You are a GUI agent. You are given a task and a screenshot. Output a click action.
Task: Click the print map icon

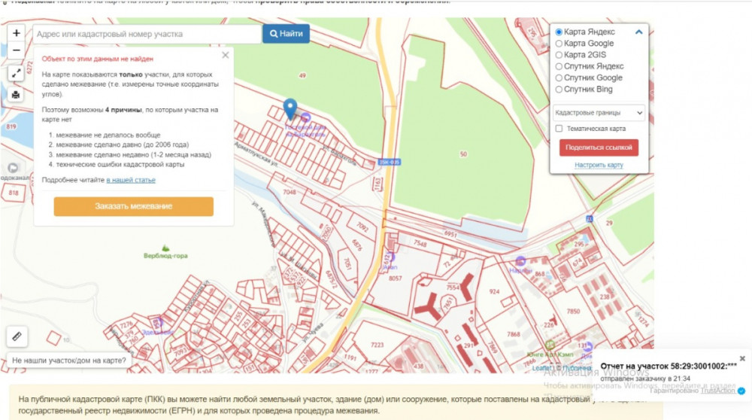[x=17, y=95]
